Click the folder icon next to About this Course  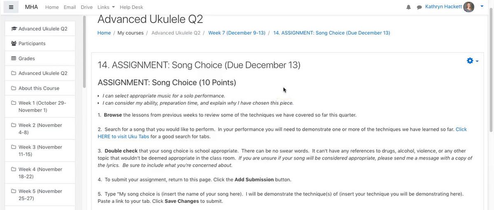coord(14,88)
